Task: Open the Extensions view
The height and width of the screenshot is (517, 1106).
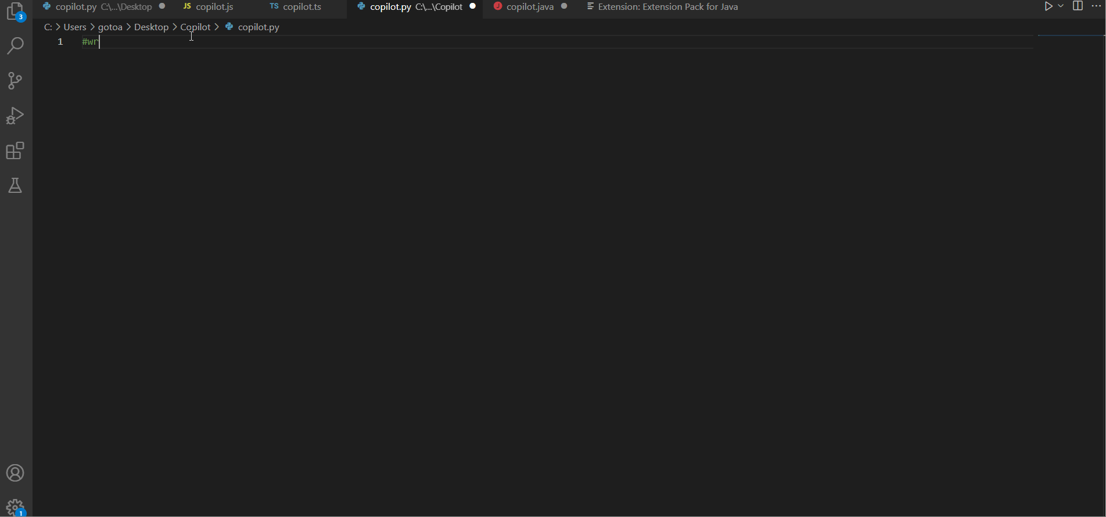Action: [x=15, y=150]
